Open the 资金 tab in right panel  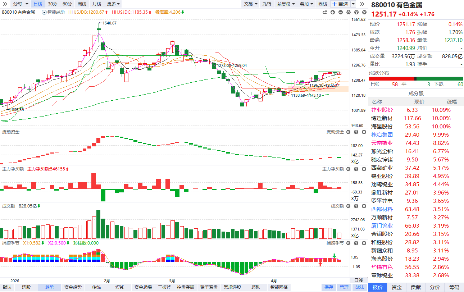(x=397, y=287)
